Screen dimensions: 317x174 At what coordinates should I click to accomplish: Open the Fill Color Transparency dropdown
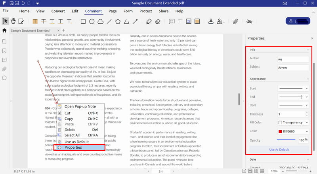coord(293,123)
